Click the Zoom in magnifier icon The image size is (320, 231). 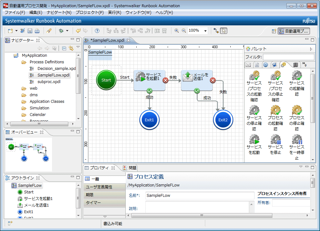(176, 31)
